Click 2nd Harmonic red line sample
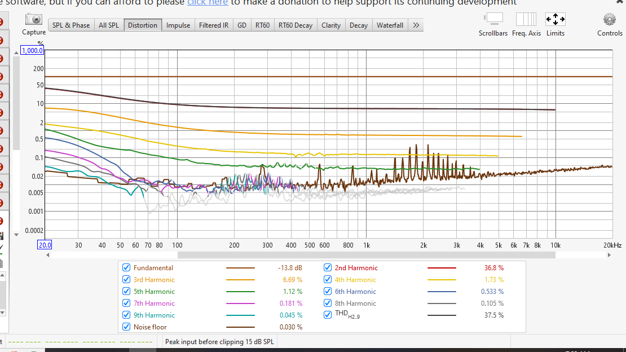The width and height of the screenshot is (626, 352). click(x=442, y=268)
